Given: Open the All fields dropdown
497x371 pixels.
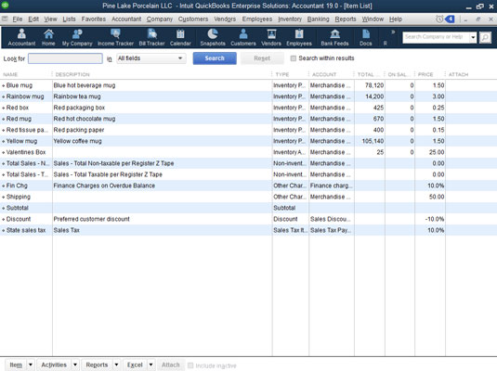Looking at the screenshot, I should pyautogui.click(x=150, y=58).
